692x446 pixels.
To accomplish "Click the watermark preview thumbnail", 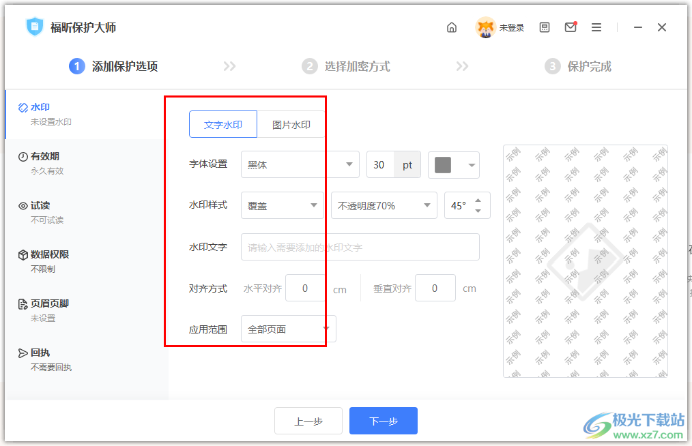I will (586, 261).
